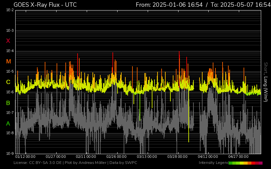Click the '04/27 00:00' x-axis date
This screenshot has width=271, height=169.
coord(238,156)
